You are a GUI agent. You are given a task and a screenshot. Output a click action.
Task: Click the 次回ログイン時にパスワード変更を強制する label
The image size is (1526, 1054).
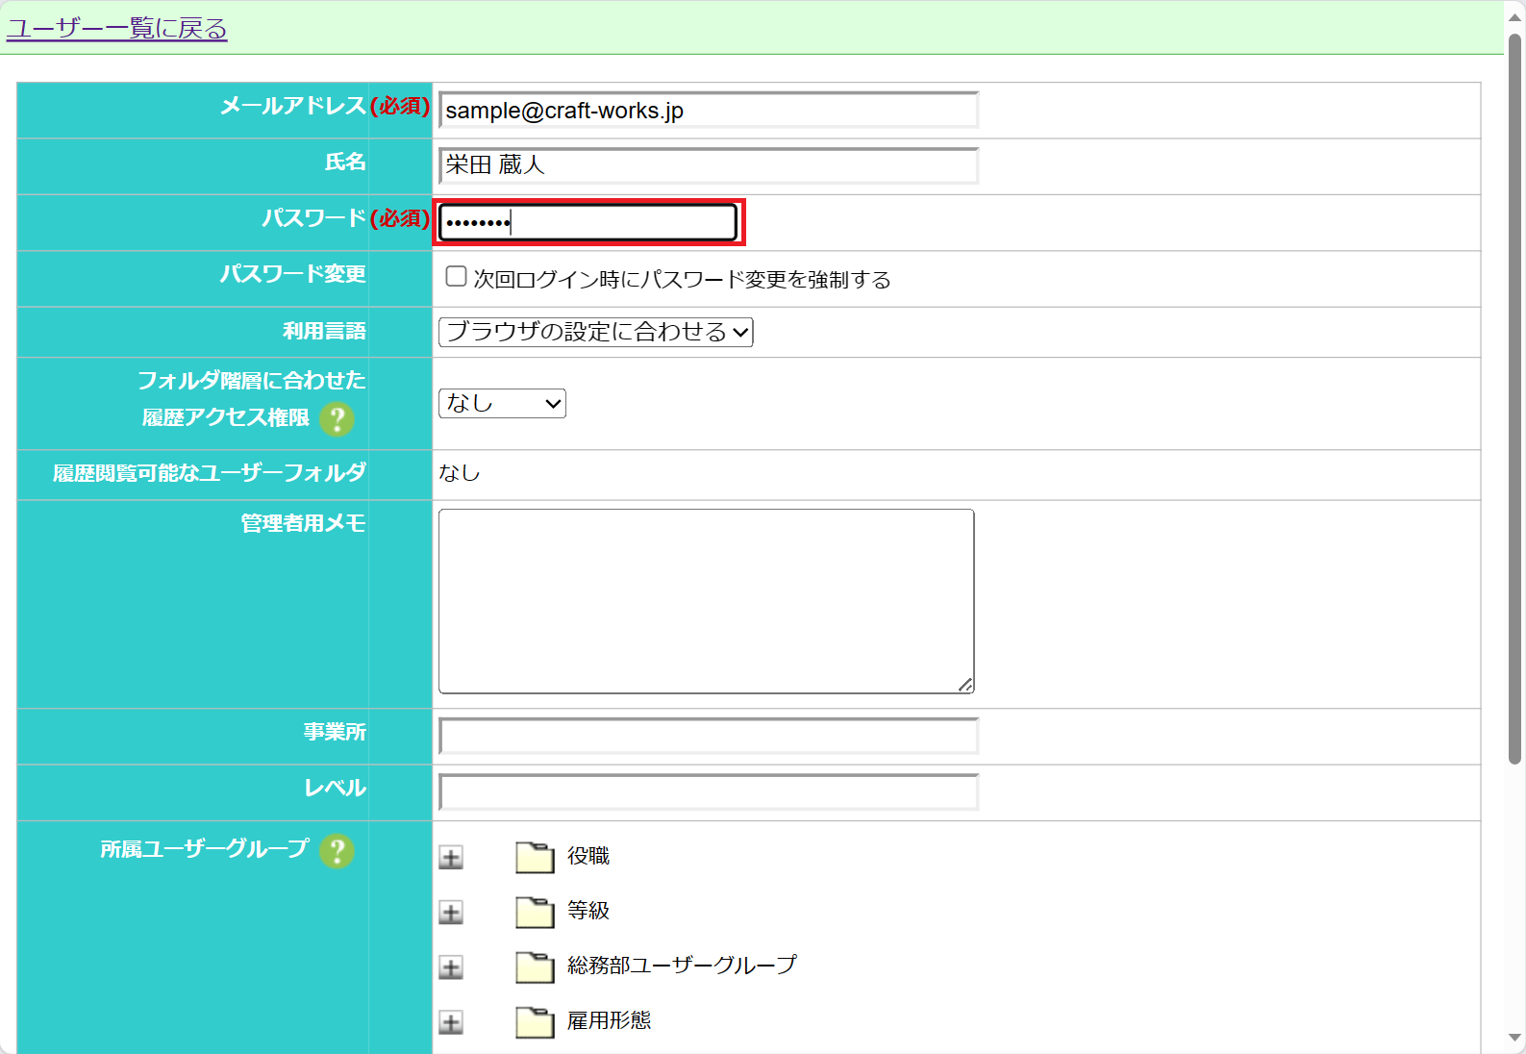pos(683,280)
